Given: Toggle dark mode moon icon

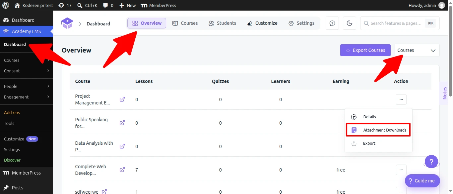Looking at the screenshot, I should [x=350, y=23].
